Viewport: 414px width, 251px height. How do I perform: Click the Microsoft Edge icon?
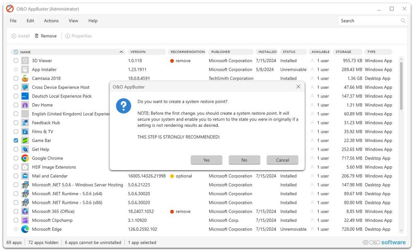point(25,229)
